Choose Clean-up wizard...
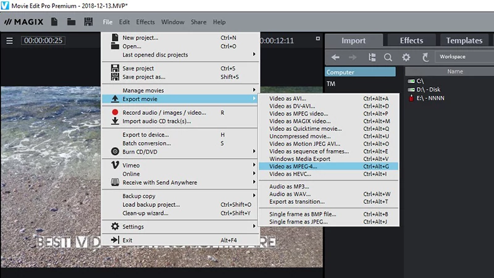The width and height of the screenshot is (494, 278). [181, 213]
